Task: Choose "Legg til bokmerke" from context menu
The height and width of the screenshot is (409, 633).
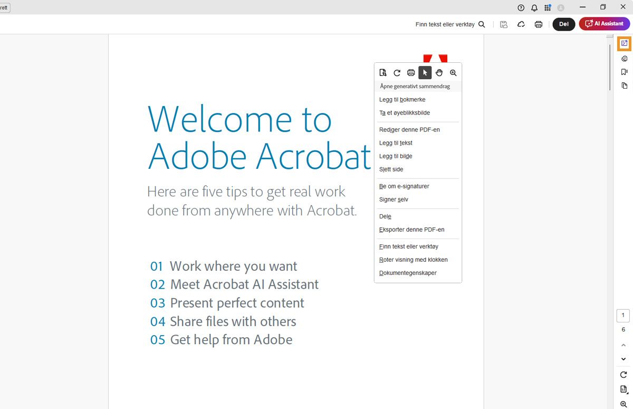Action: pos(402,100)
